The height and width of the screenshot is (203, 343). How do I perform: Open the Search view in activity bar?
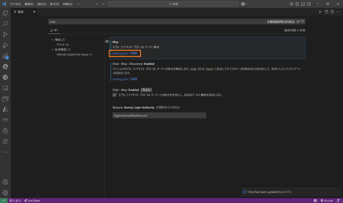pos(5,24)
